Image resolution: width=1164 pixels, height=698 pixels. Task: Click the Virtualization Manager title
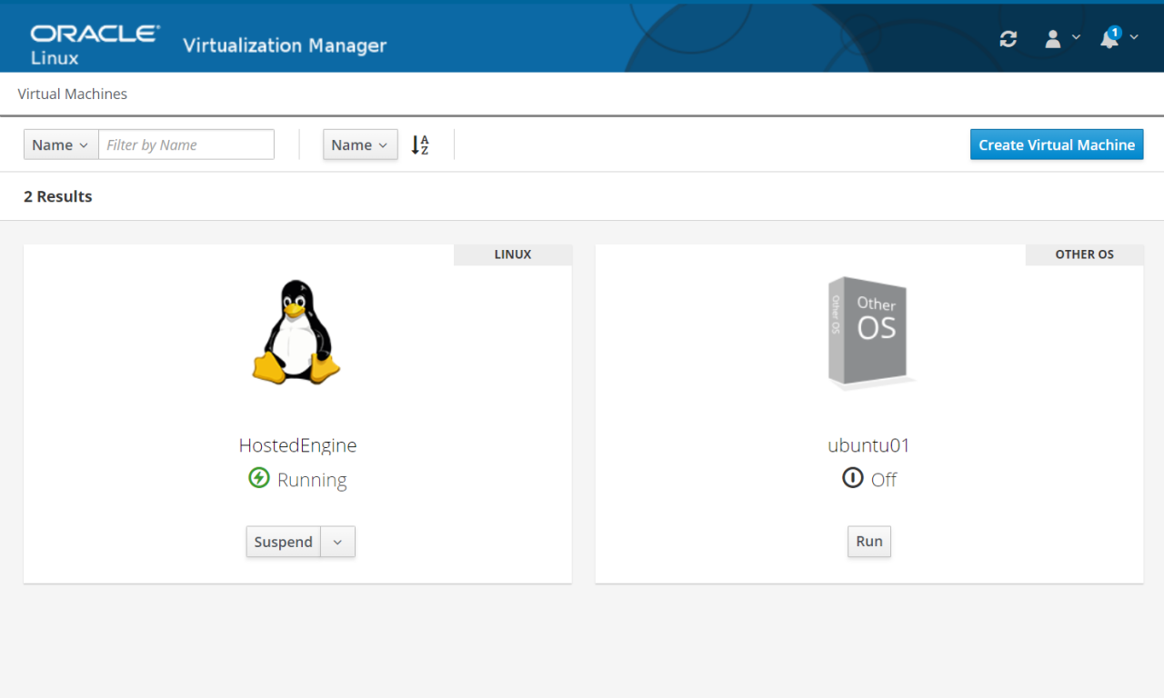(285, 45)
